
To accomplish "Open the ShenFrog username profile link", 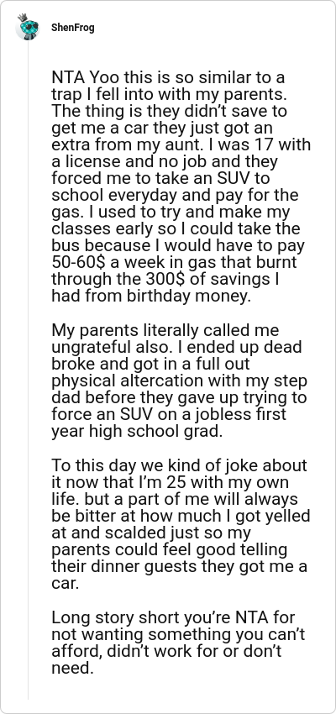I will pos(73,28).
